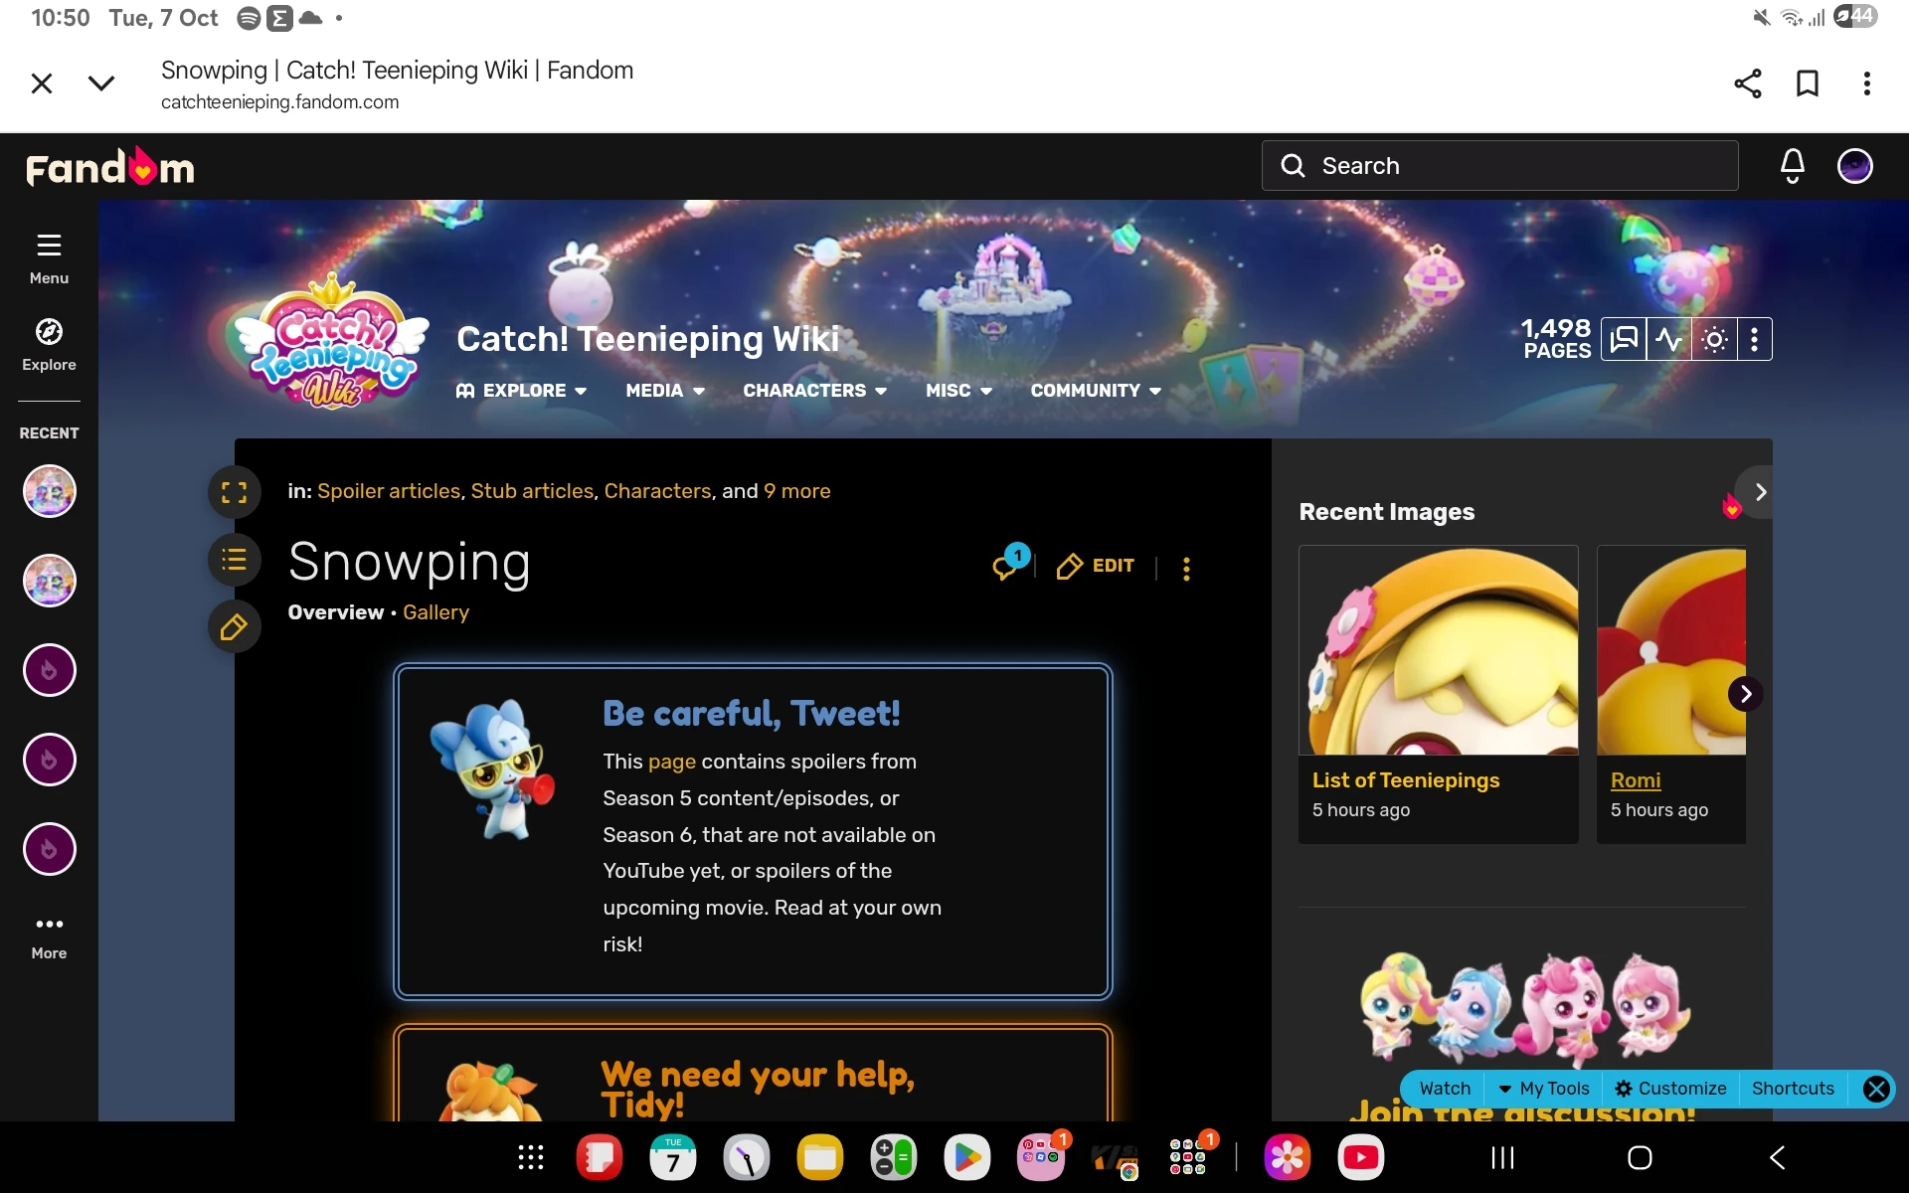This screenshot has width=1909, height=1193.
Task: Launch YouTube from the taskbar
Action: [1360, 1156]
